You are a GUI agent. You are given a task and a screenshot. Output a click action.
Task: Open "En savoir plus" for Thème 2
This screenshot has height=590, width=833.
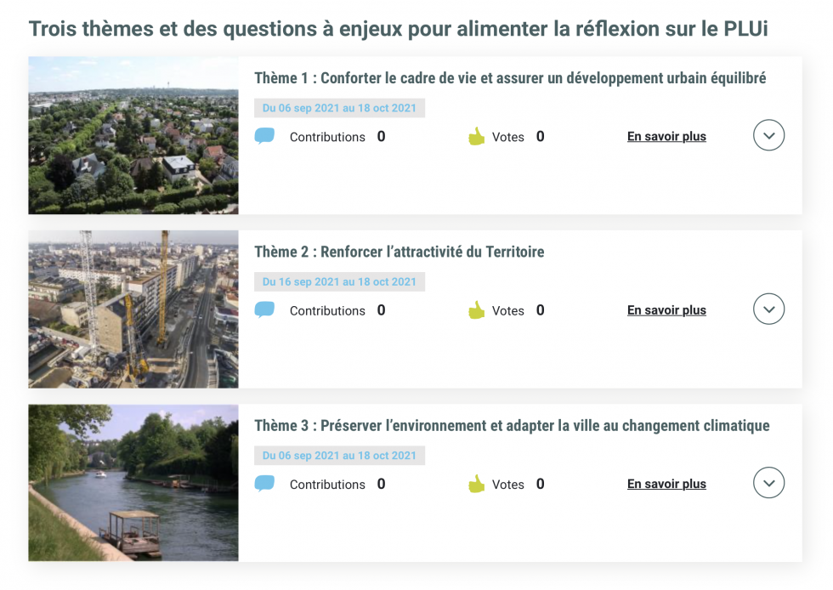click(x=666, y=310)
